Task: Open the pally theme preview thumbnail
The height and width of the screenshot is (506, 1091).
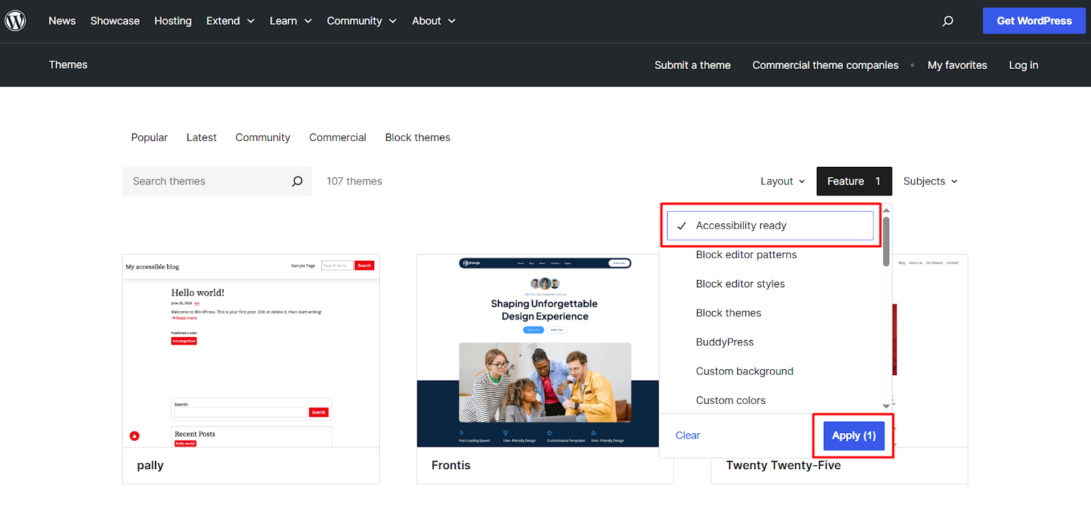Action: click(x=251, y=351)
